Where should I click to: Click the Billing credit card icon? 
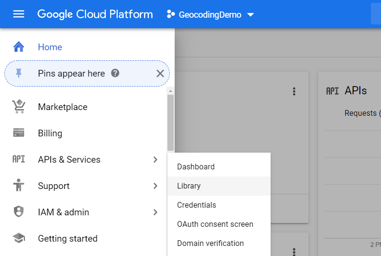pyautogui.click(x=19, y=133)
